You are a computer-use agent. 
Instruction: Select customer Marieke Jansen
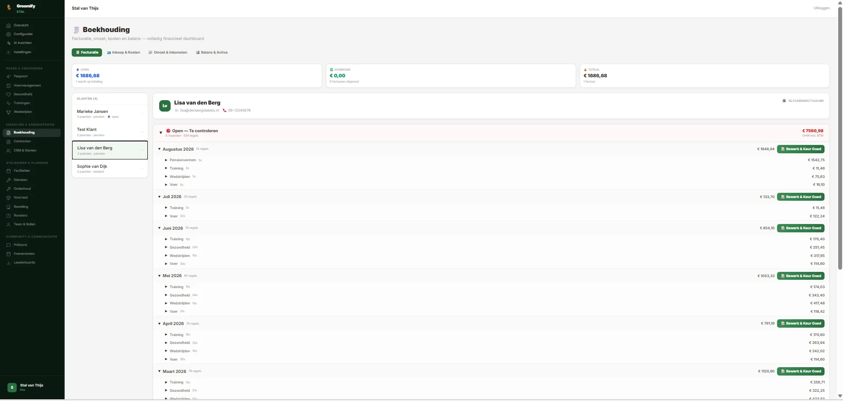click(x=110, y=114)
